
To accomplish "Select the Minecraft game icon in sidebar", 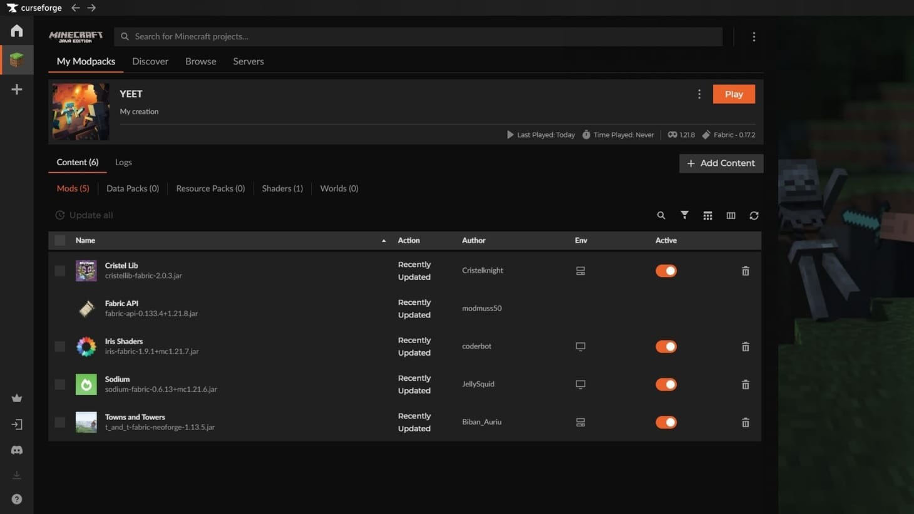I will 17,60.
